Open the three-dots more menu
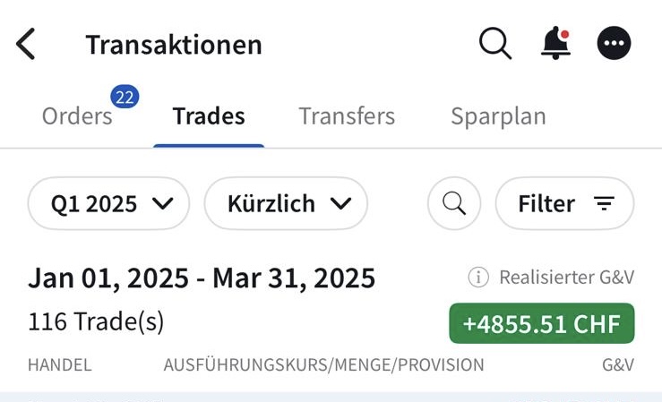662x402 pixels. click(614, 43)
